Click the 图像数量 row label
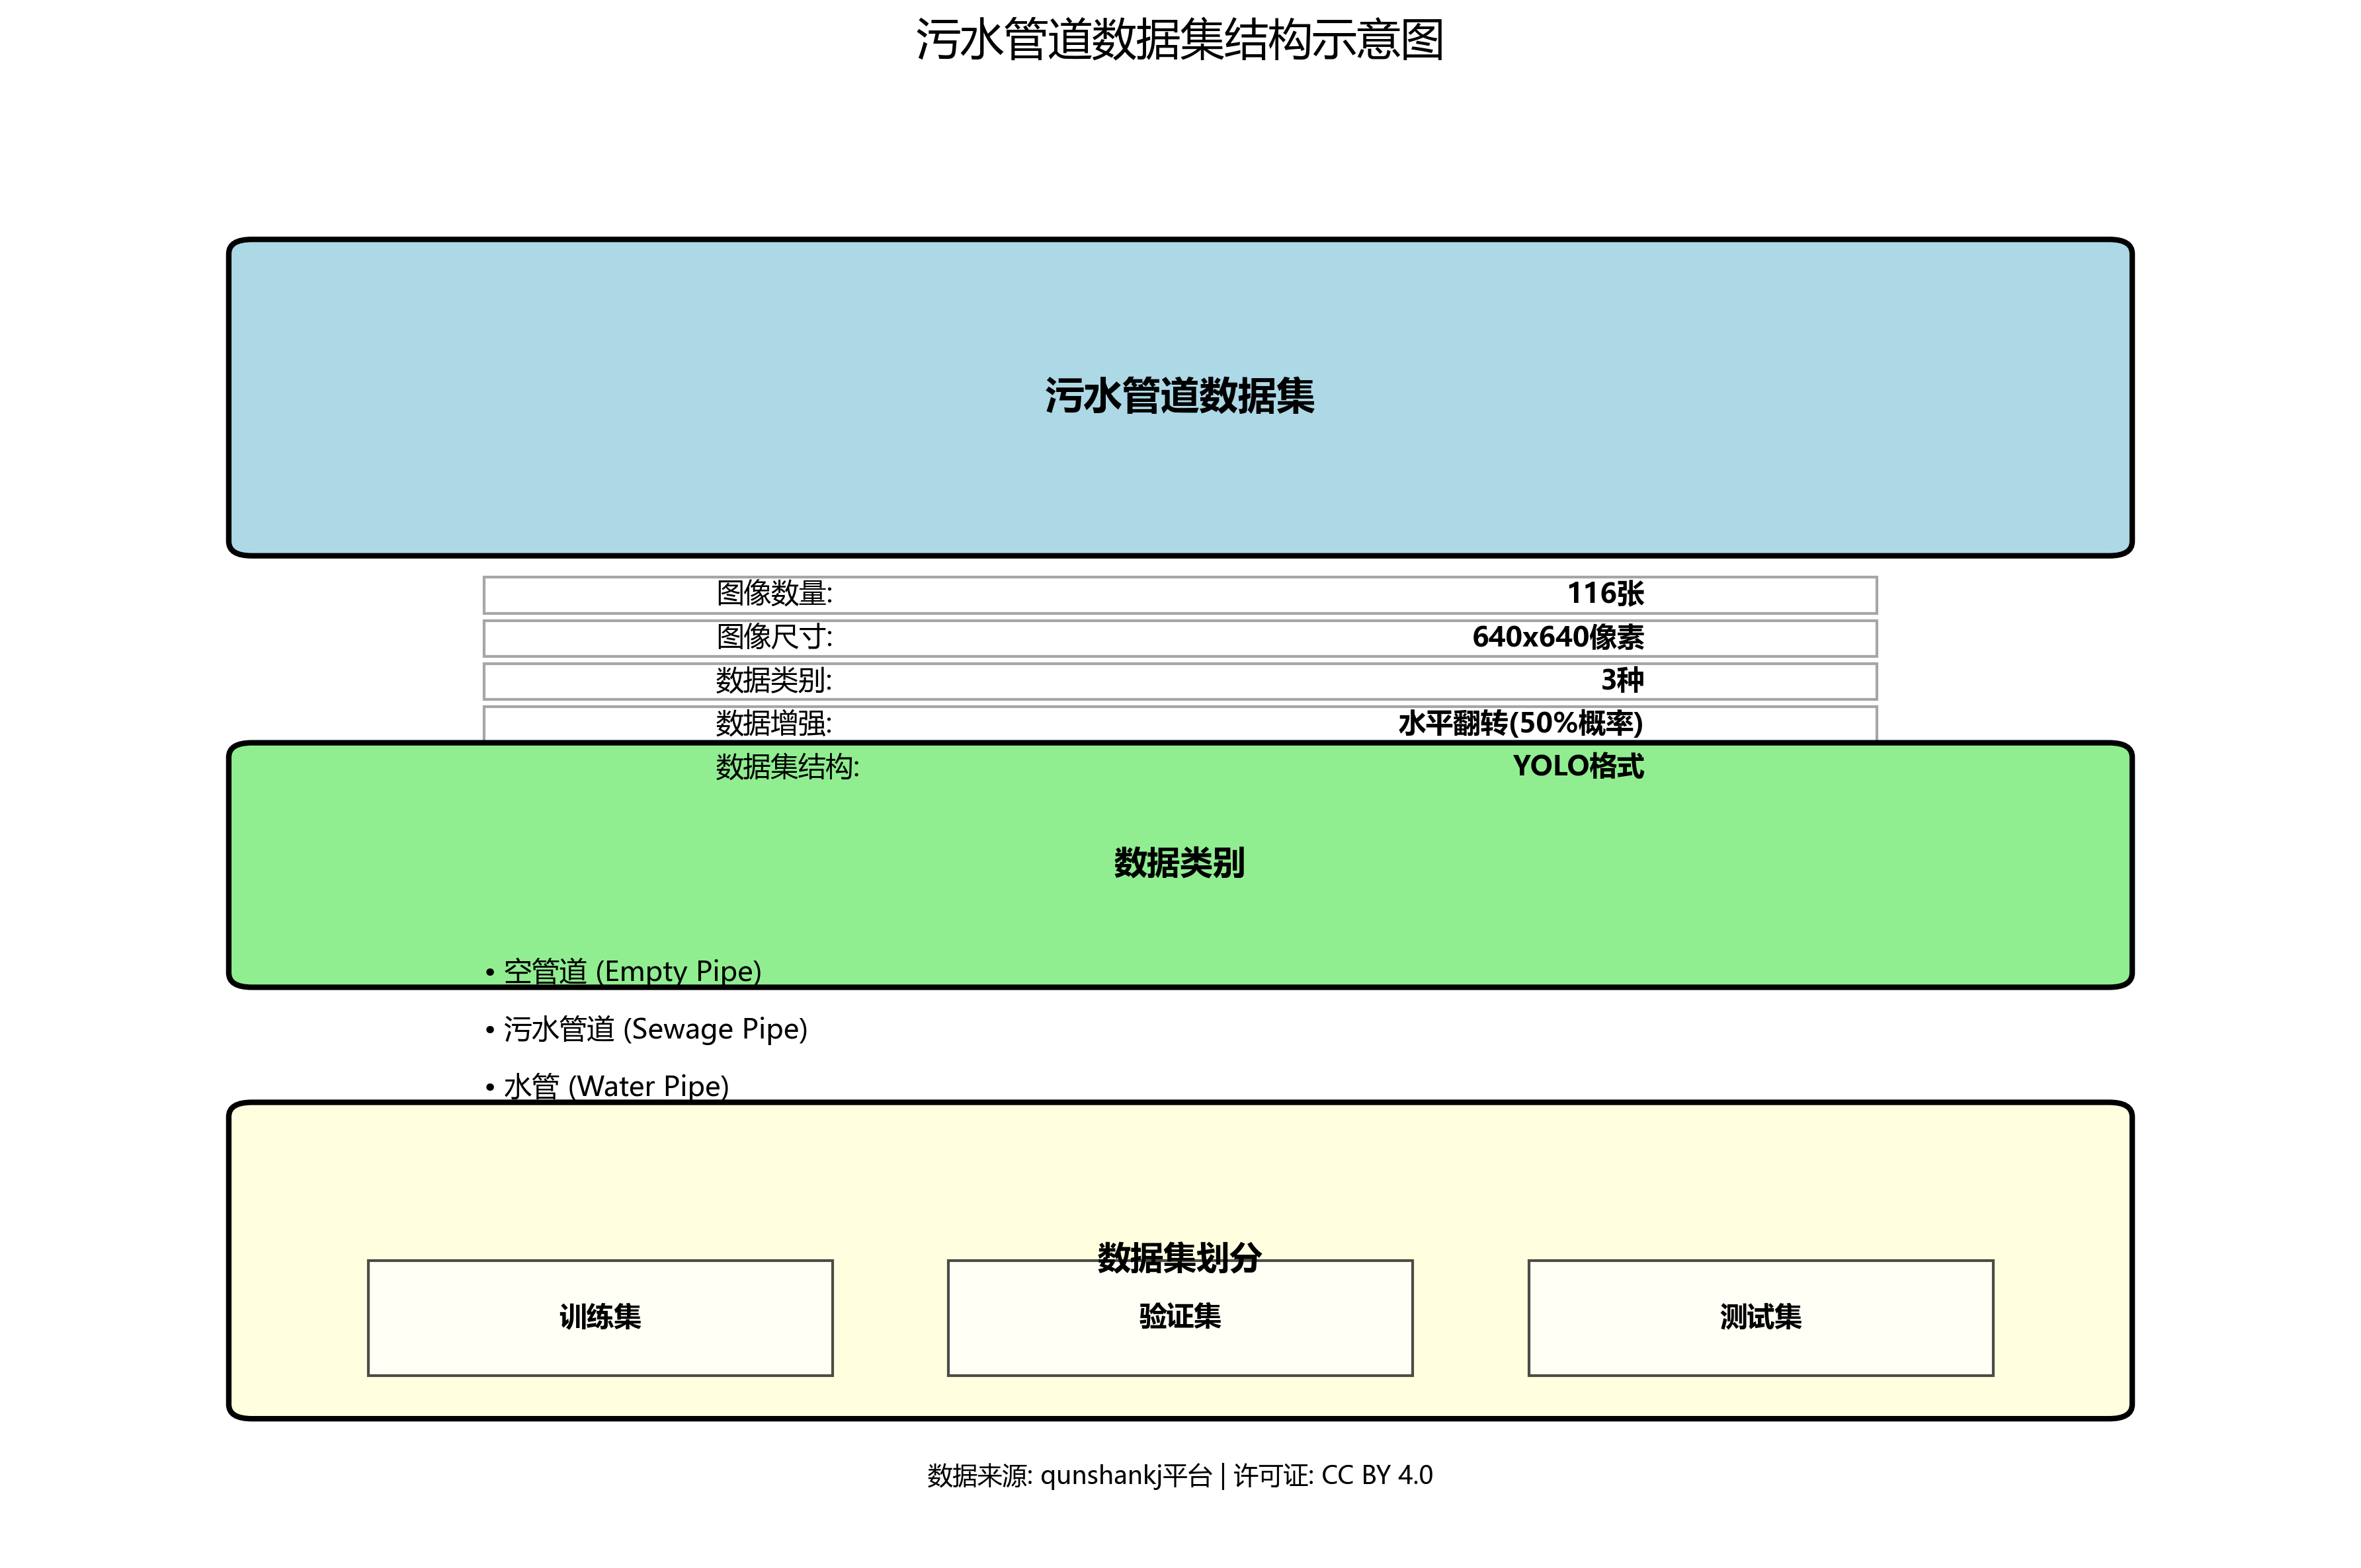Image resolution: width=2361 pixels, height=1568 pixels. click(x=773, y=594)
